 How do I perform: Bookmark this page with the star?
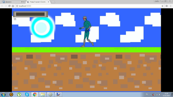(x=162, y=6)
